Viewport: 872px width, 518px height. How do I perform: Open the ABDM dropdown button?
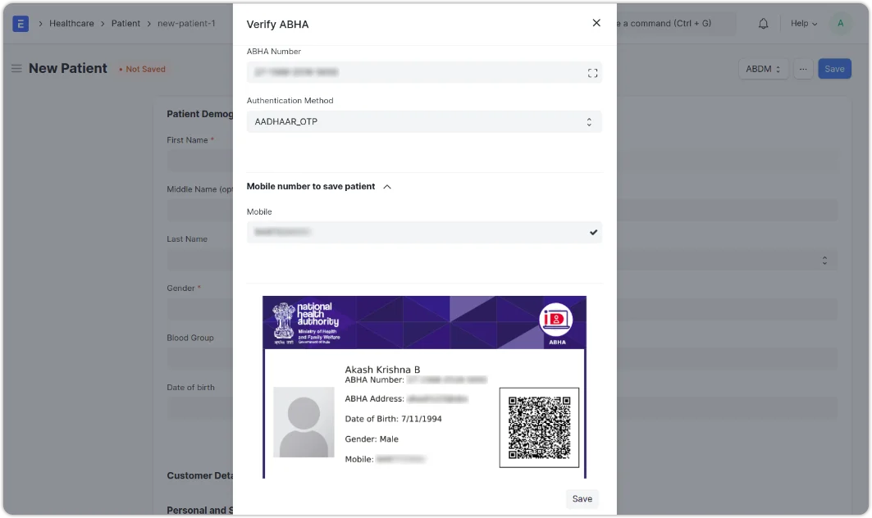(762, 69)
